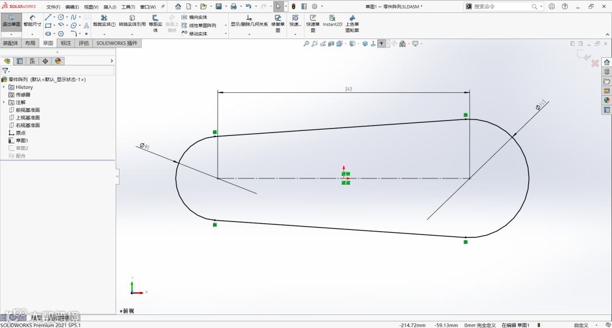Click the Shaded Sketch Contours (上色草图轮廓) icon
This screenshot has width=612, height=328.
[x=352, y=24]
